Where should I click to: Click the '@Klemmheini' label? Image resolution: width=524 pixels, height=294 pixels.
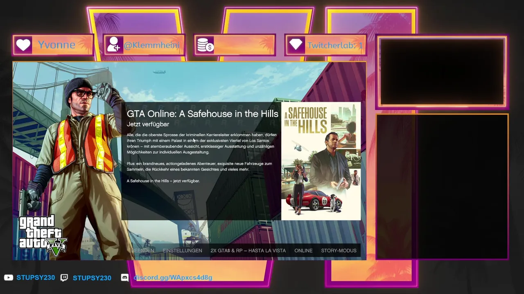pyautogui.click(x=151, y=45)
